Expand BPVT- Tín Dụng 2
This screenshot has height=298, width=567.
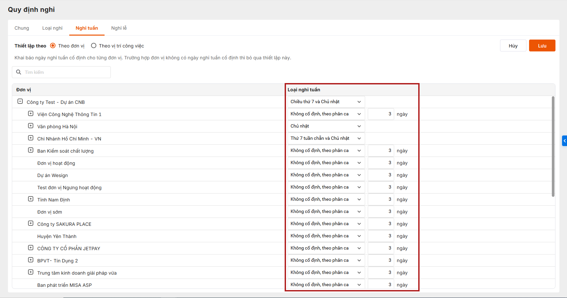coord(31,260)
